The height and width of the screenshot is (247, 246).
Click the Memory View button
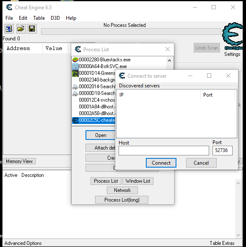19,161
